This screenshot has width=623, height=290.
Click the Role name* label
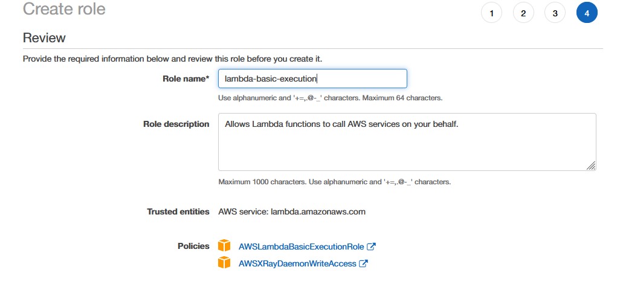pyautogui.click(x=186, y=79)
